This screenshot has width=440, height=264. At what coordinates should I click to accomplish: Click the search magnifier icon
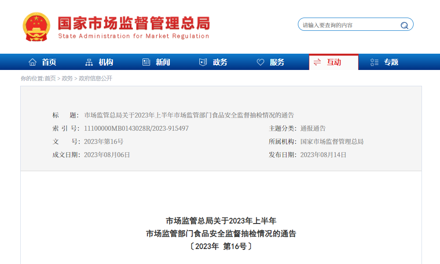pyautogui.click(x=404, y=24)
